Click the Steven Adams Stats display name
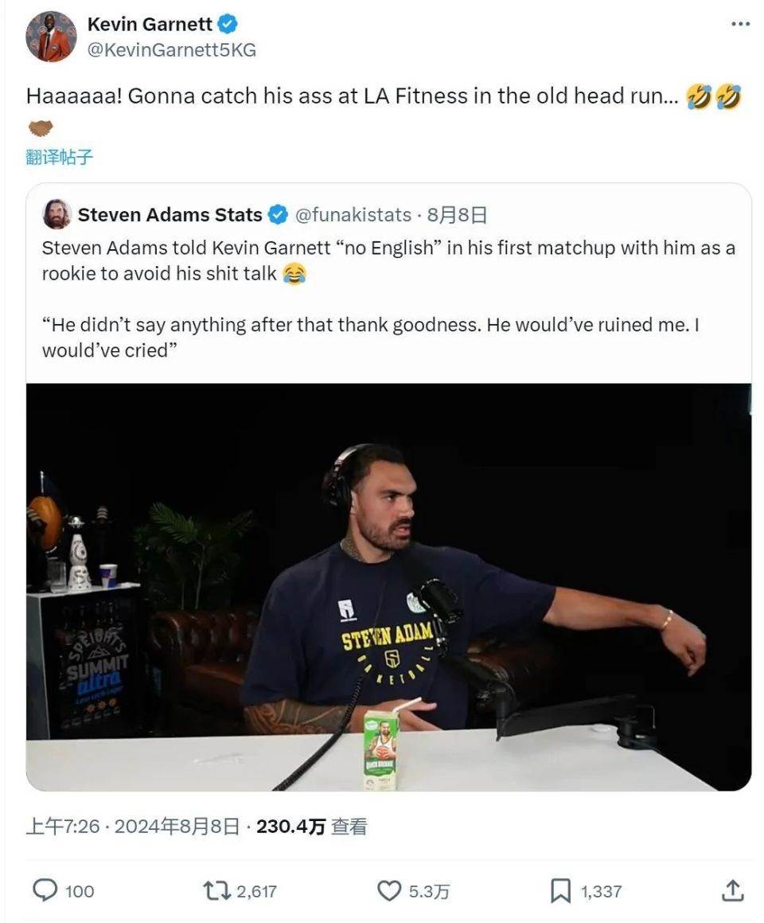 click(x=170, y=215)
